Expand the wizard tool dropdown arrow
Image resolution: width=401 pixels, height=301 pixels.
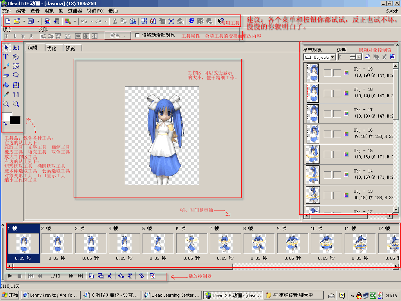(x=75, y=22)
